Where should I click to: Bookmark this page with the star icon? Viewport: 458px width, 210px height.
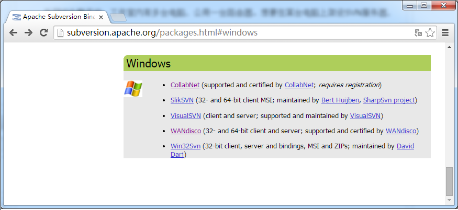coord(430,33)
